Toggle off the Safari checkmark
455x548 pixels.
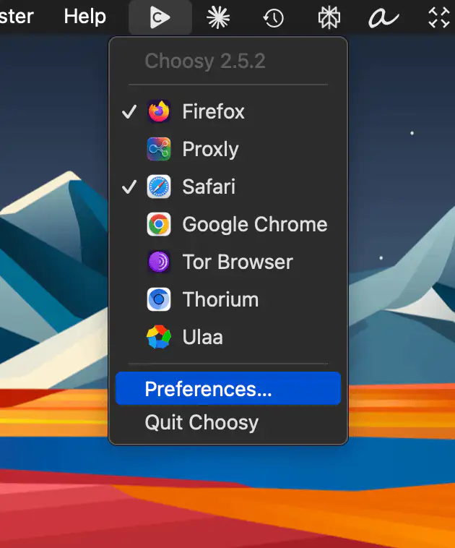(x=129, y=187)
